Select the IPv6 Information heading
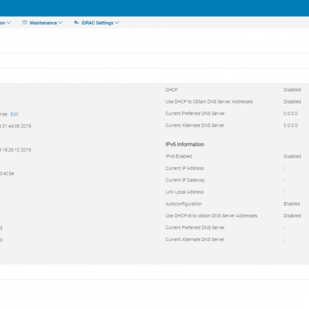Screen dimensions: 309x309 [185, 144]
